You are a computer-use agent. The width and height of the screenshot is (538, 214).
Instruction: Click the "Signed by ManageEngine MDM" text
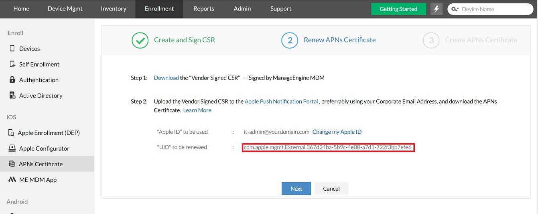(x=286, y=78)
